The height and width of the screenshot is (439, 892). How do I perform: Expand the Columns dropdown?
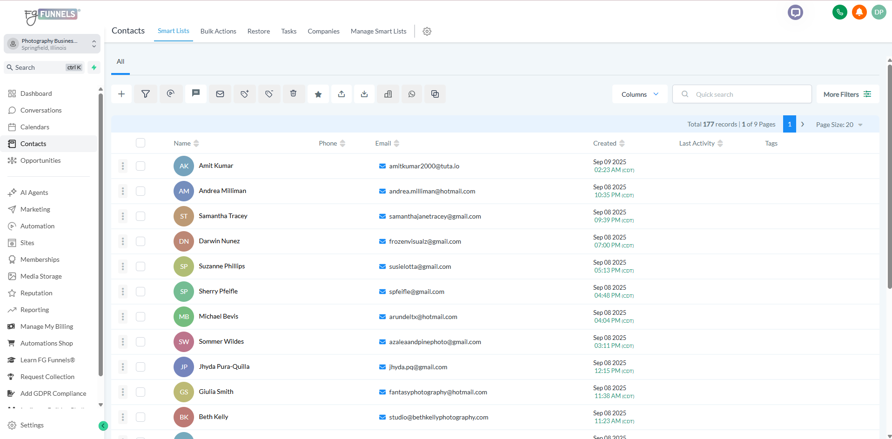click(x=640, y=94)
